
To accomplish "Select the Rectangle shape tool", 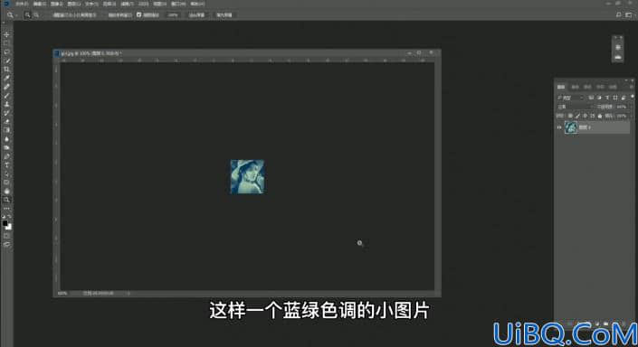I will click(x=6, y=183).
